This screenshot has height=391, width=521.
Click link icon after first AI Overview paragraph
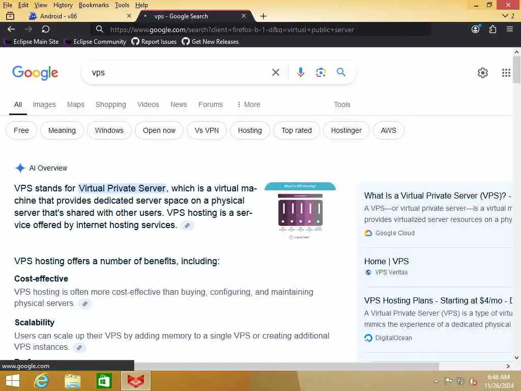click(x=187, y=226)
